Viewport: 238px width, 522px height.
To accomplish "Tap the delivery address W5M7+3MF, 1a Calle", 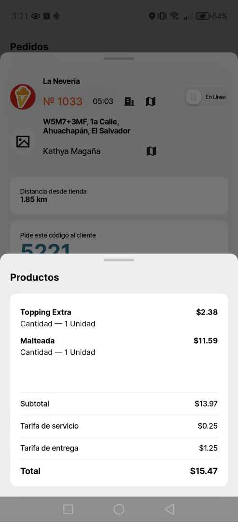I will click(86, 126).
